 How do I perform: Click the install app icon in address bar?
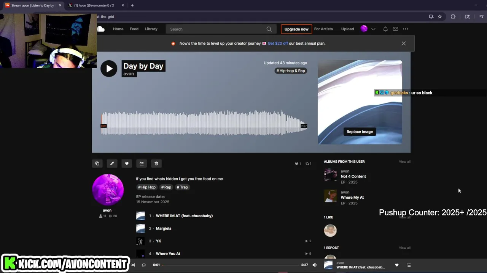point(431,17)
